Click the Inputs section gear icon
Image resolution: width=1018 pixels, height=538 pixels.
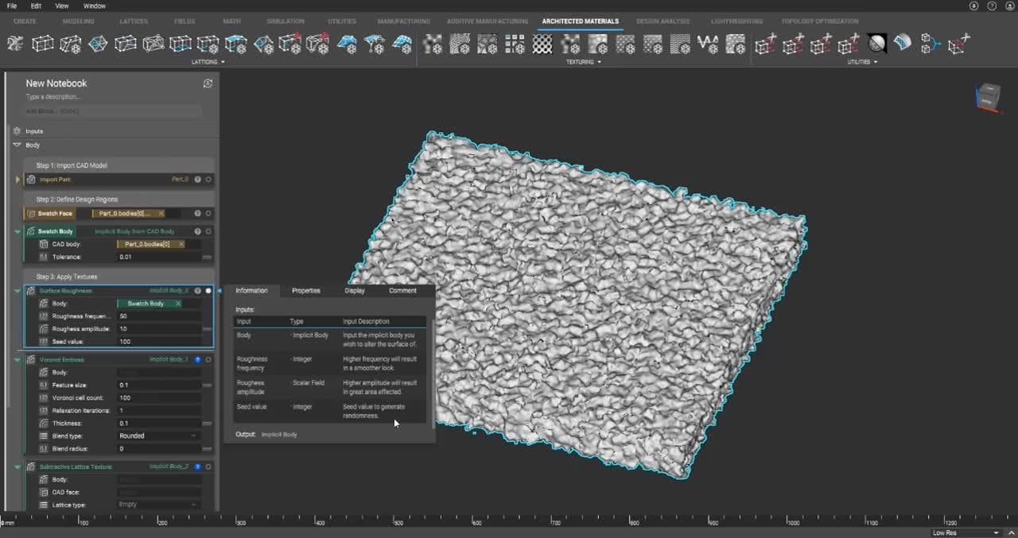click(x=17, y=131)
